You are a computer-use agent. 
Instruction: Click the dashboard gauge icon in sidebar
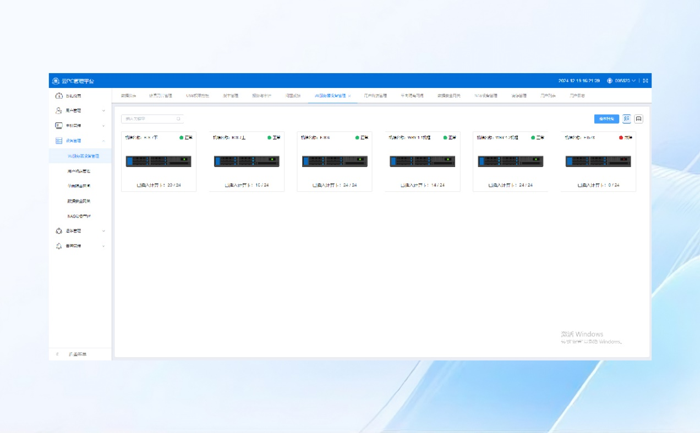tap(59, 96)
